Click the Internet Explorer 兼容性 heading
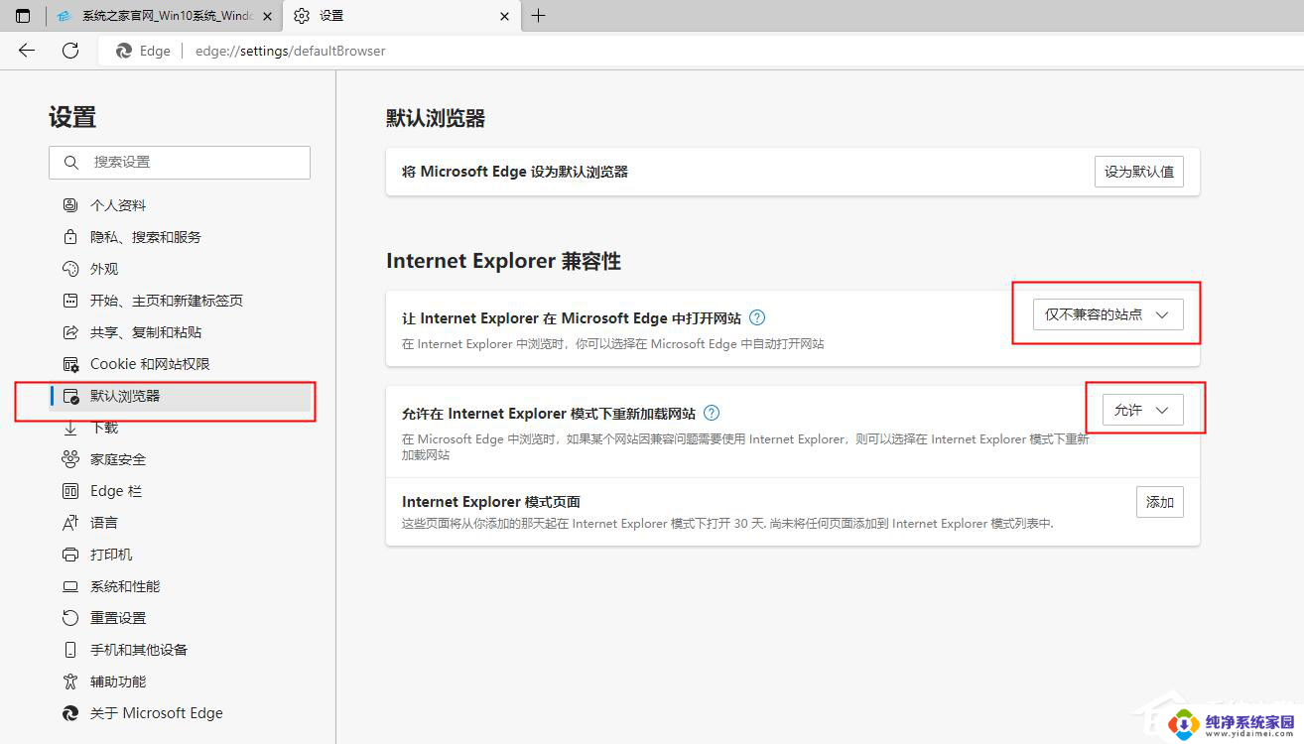 [503, 261]
